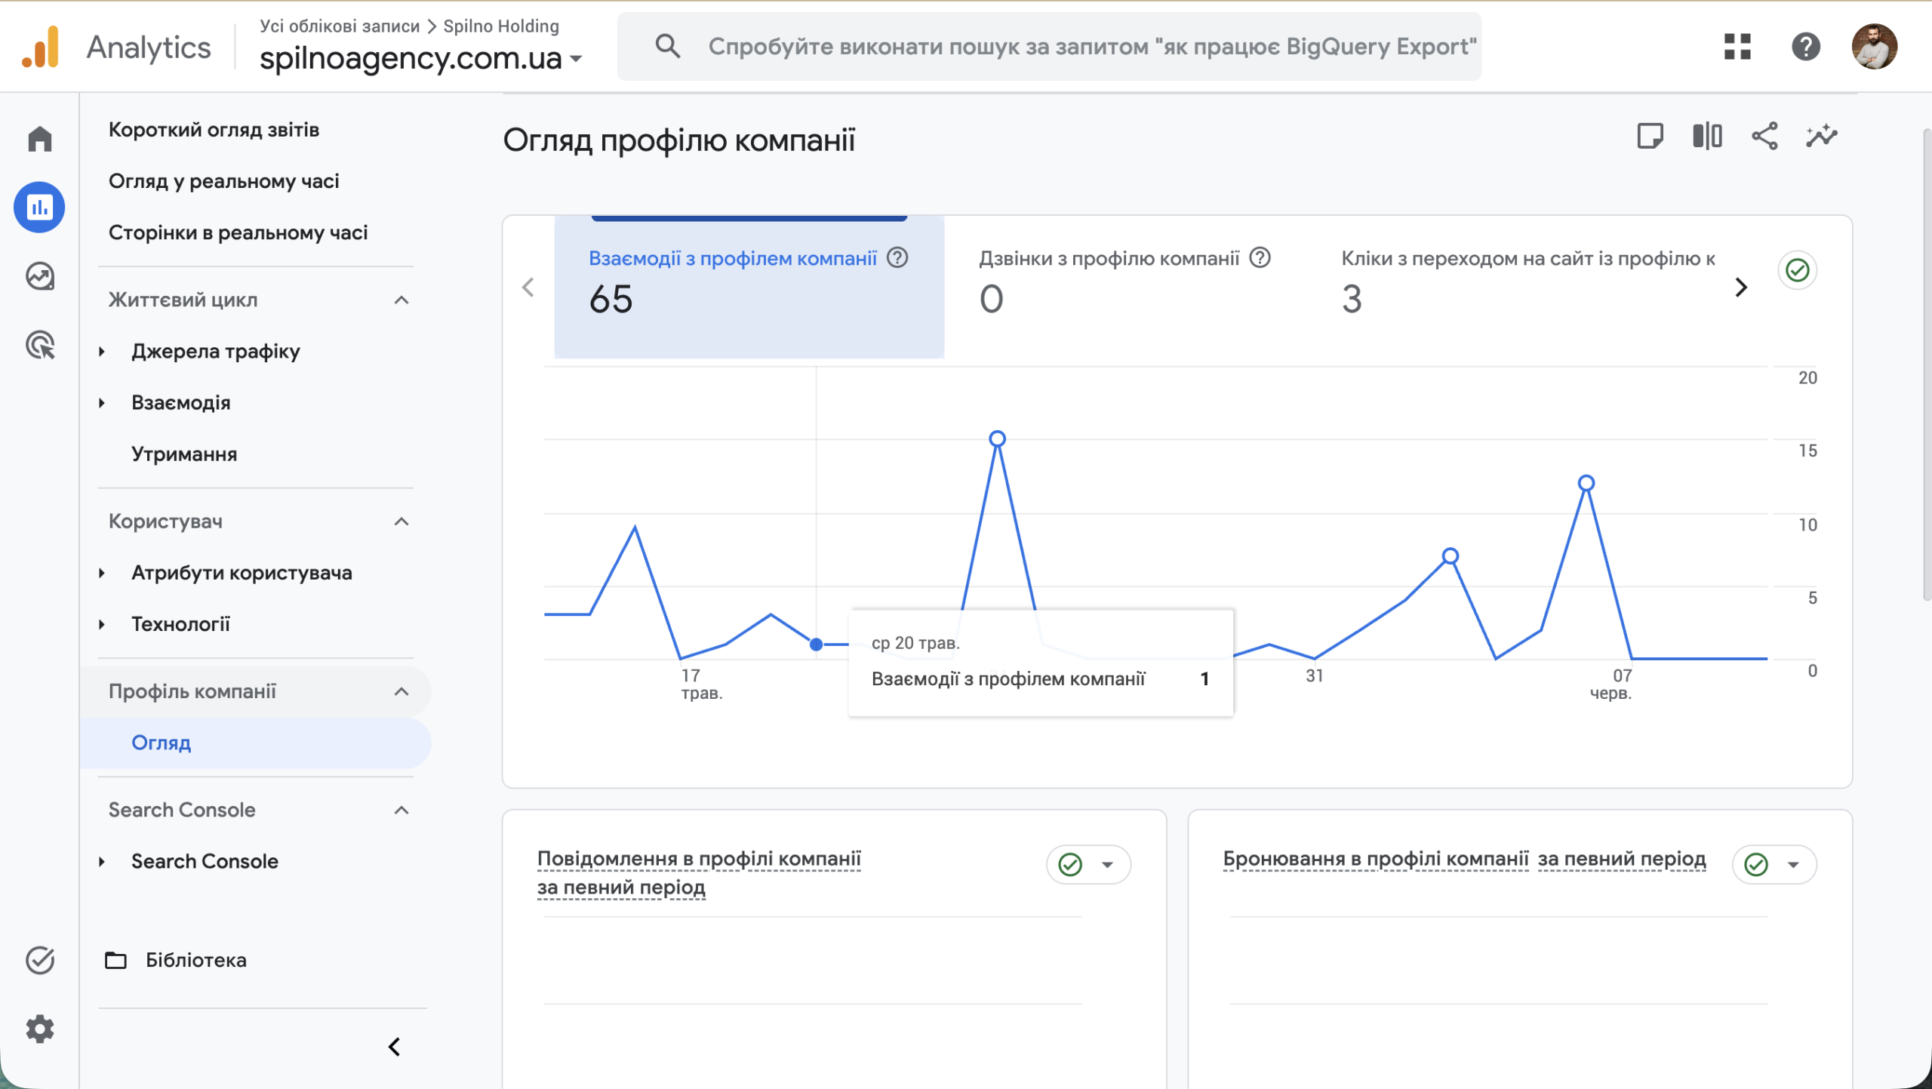1932x1089 pixels.
Task: Open Бібліотека link
Action: coord(196,960)
